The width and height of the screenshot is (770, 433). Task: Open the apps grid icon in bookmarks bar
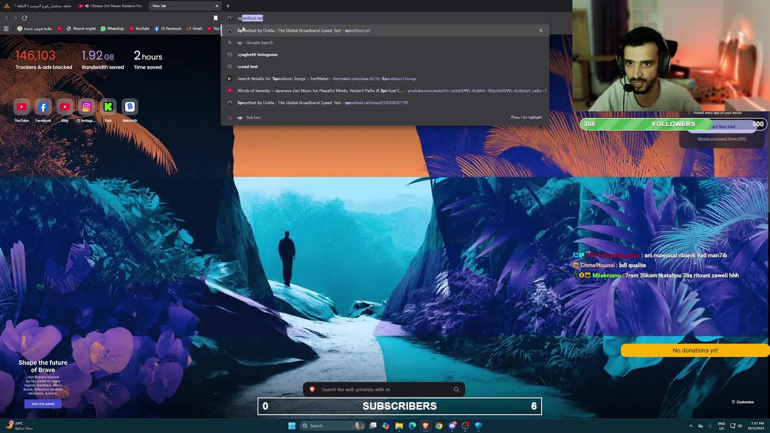[6, 28]
